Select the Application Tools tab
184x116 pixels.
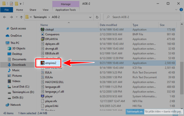[x=66, y=10]
